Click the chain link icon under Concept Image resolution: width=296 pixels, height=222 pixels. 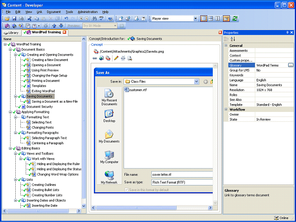coord(95,58)
